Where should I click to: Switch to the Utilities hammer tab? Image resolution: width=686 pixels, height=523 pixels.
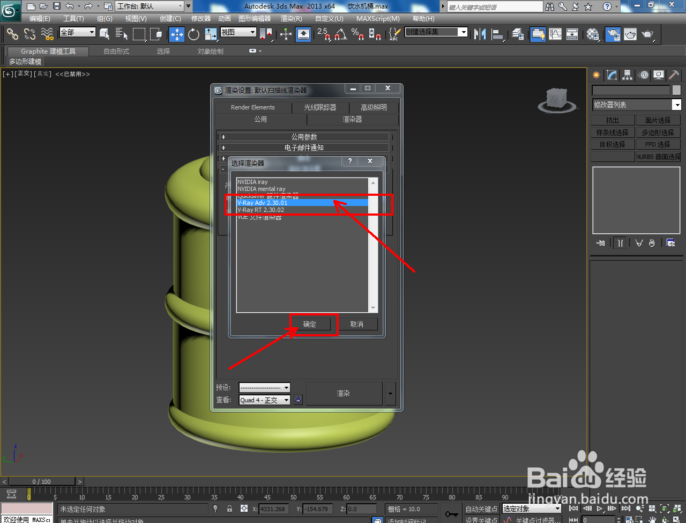pyautogui.click(x=674, y=75)
